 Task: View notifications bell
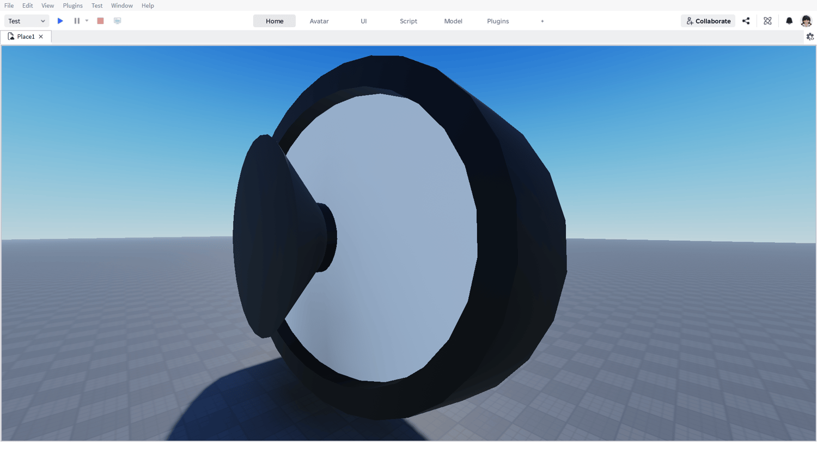click(789, 21)
